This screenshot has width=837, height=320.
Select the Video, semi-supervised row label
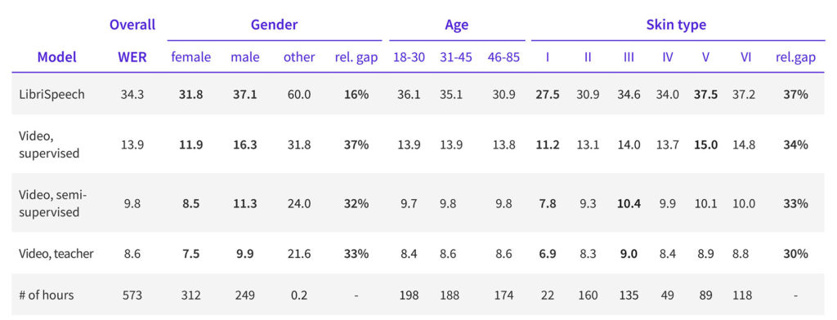[x=52, y=203]
